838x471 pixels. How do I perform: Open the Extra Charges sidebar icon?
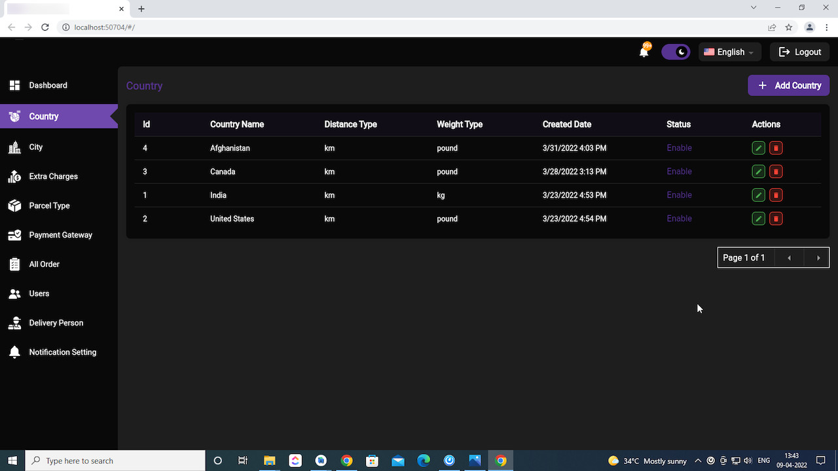pos(14,176)
